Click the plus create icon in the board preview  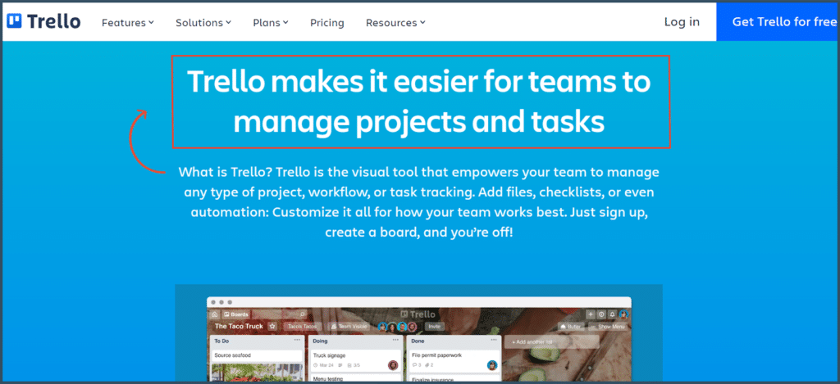click(x=591, y=314)
